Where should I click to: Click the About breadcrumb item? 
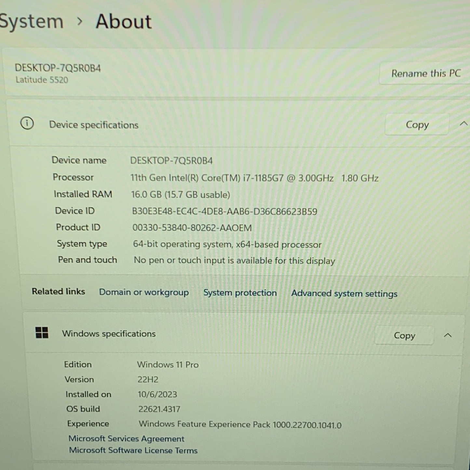(123, 21)
